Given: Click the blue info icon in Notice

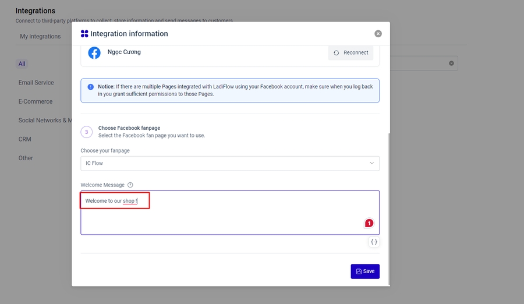Looking at the screenshot, I should coord(90,87).
